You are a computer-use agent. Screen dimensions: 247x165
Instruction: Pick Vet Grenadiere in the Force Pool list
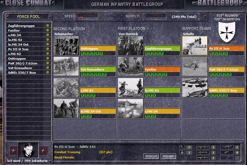29,68
